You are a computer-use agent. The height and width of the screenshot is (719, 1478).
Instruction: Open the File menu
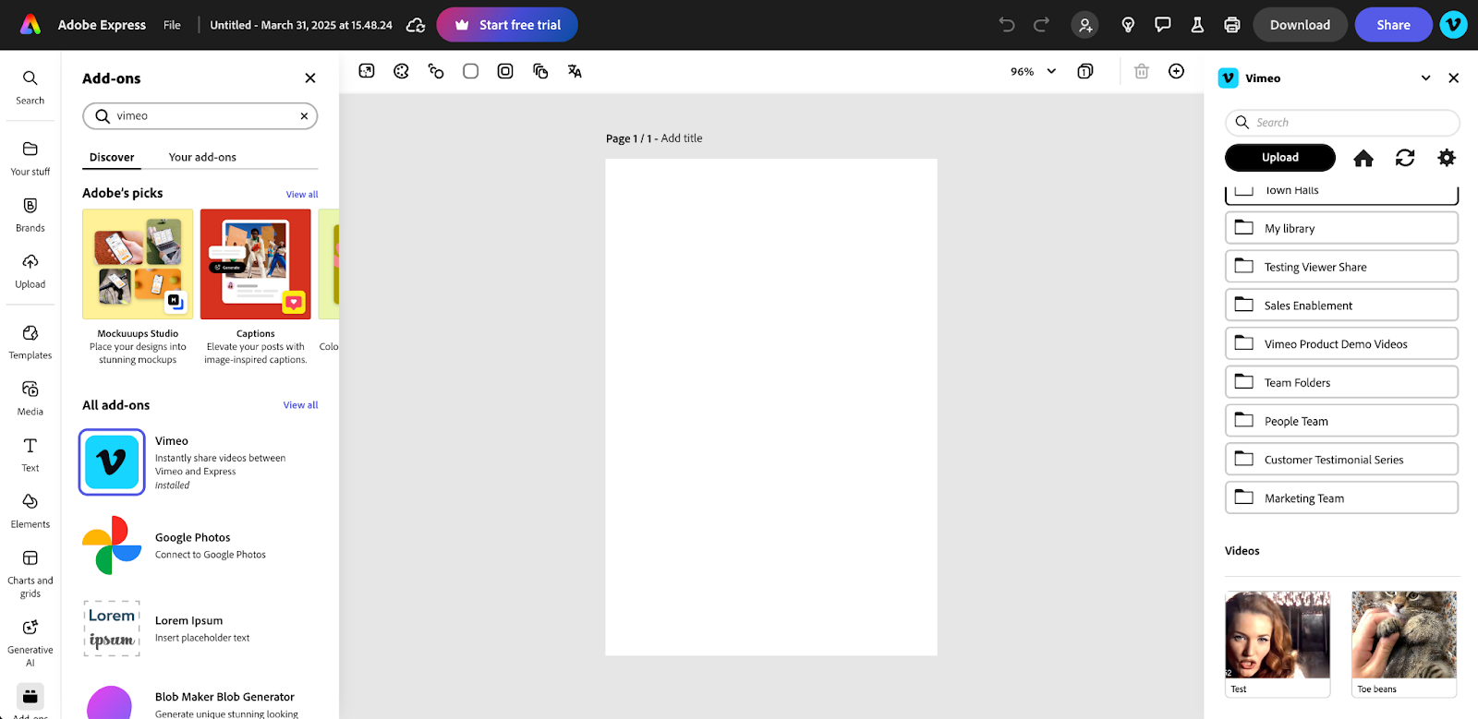point(172,25)
